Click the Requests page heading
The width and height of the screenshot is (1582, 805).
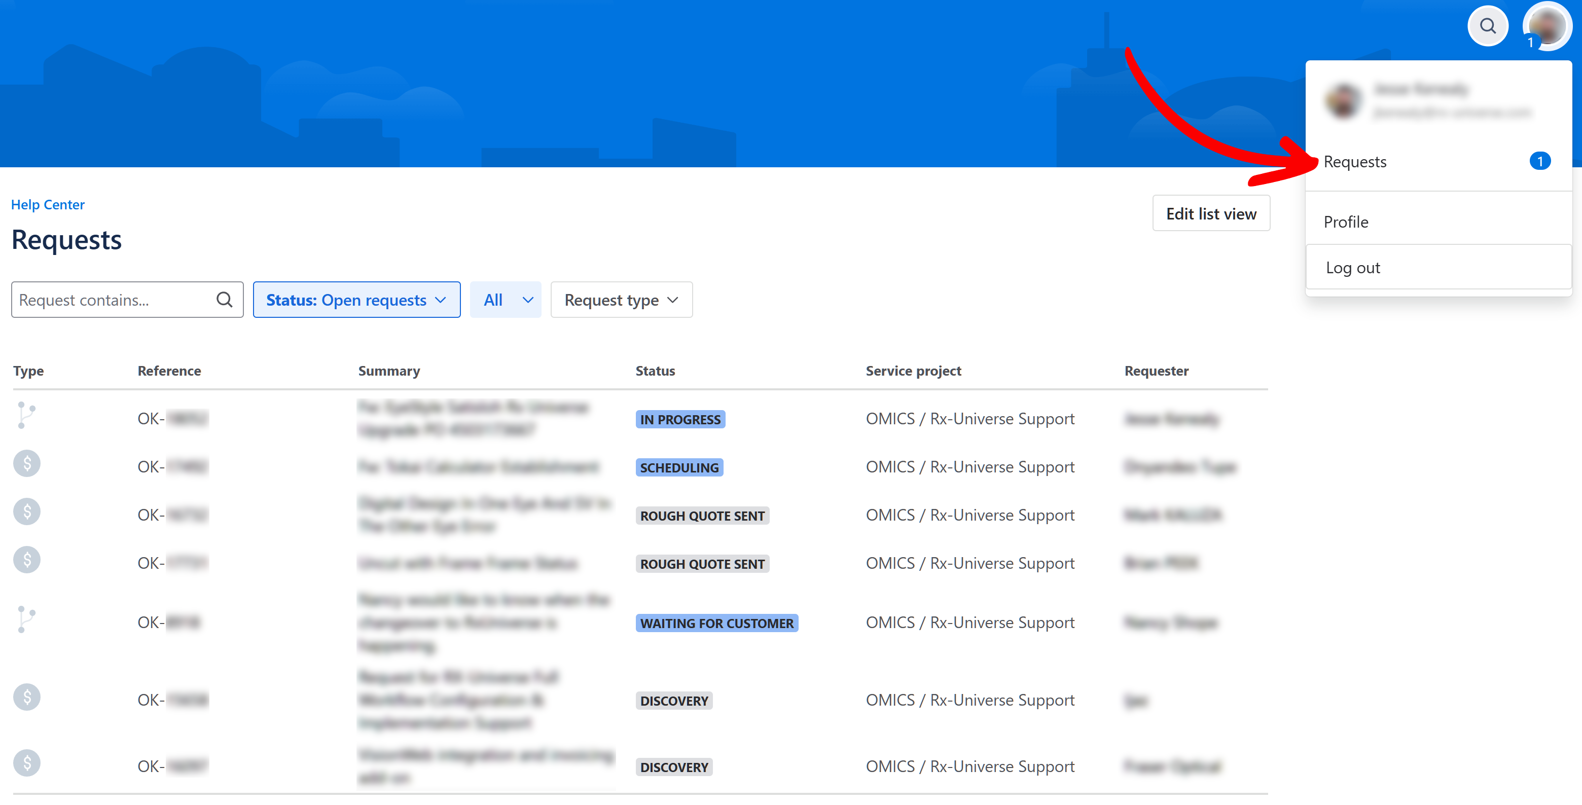coord(66,239)
